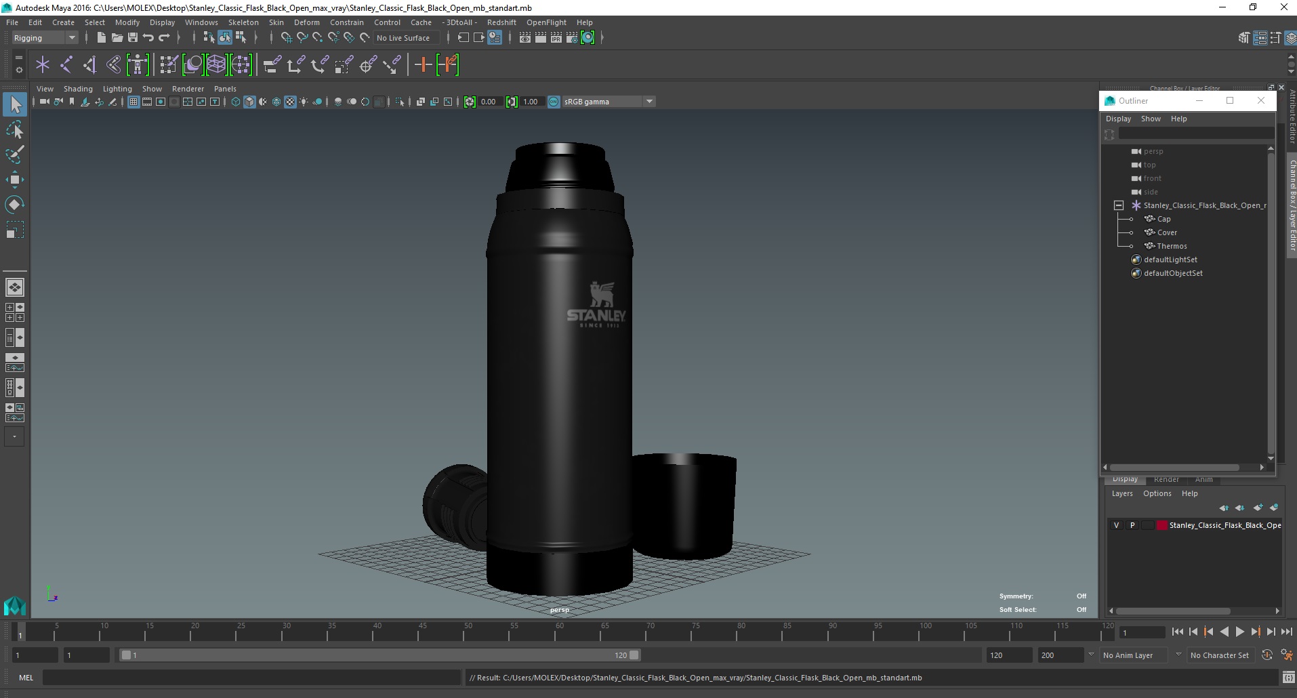Click the Undo arrow icon
The height and width of the screenshot is (698, 1297).
148,38
